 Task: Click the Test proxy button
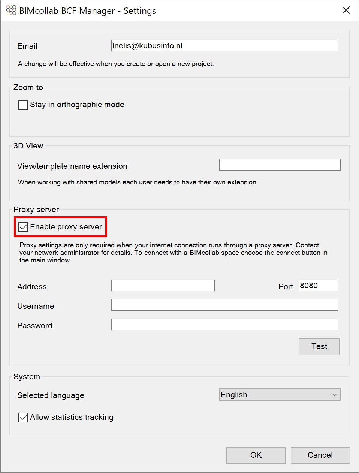point(319,346)
